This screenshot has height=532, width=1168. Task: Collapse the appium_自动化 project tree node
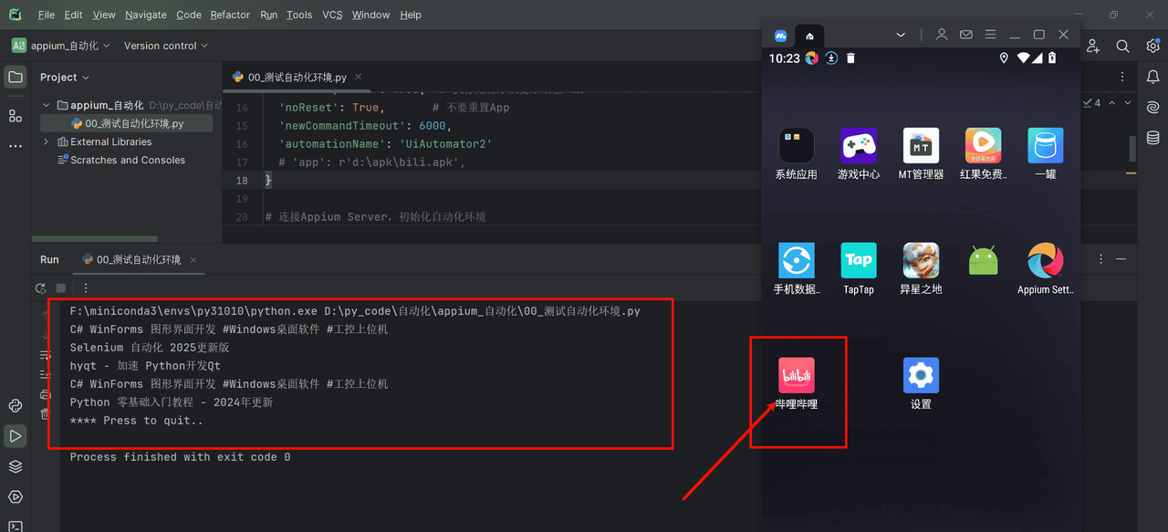click(46, 105)
